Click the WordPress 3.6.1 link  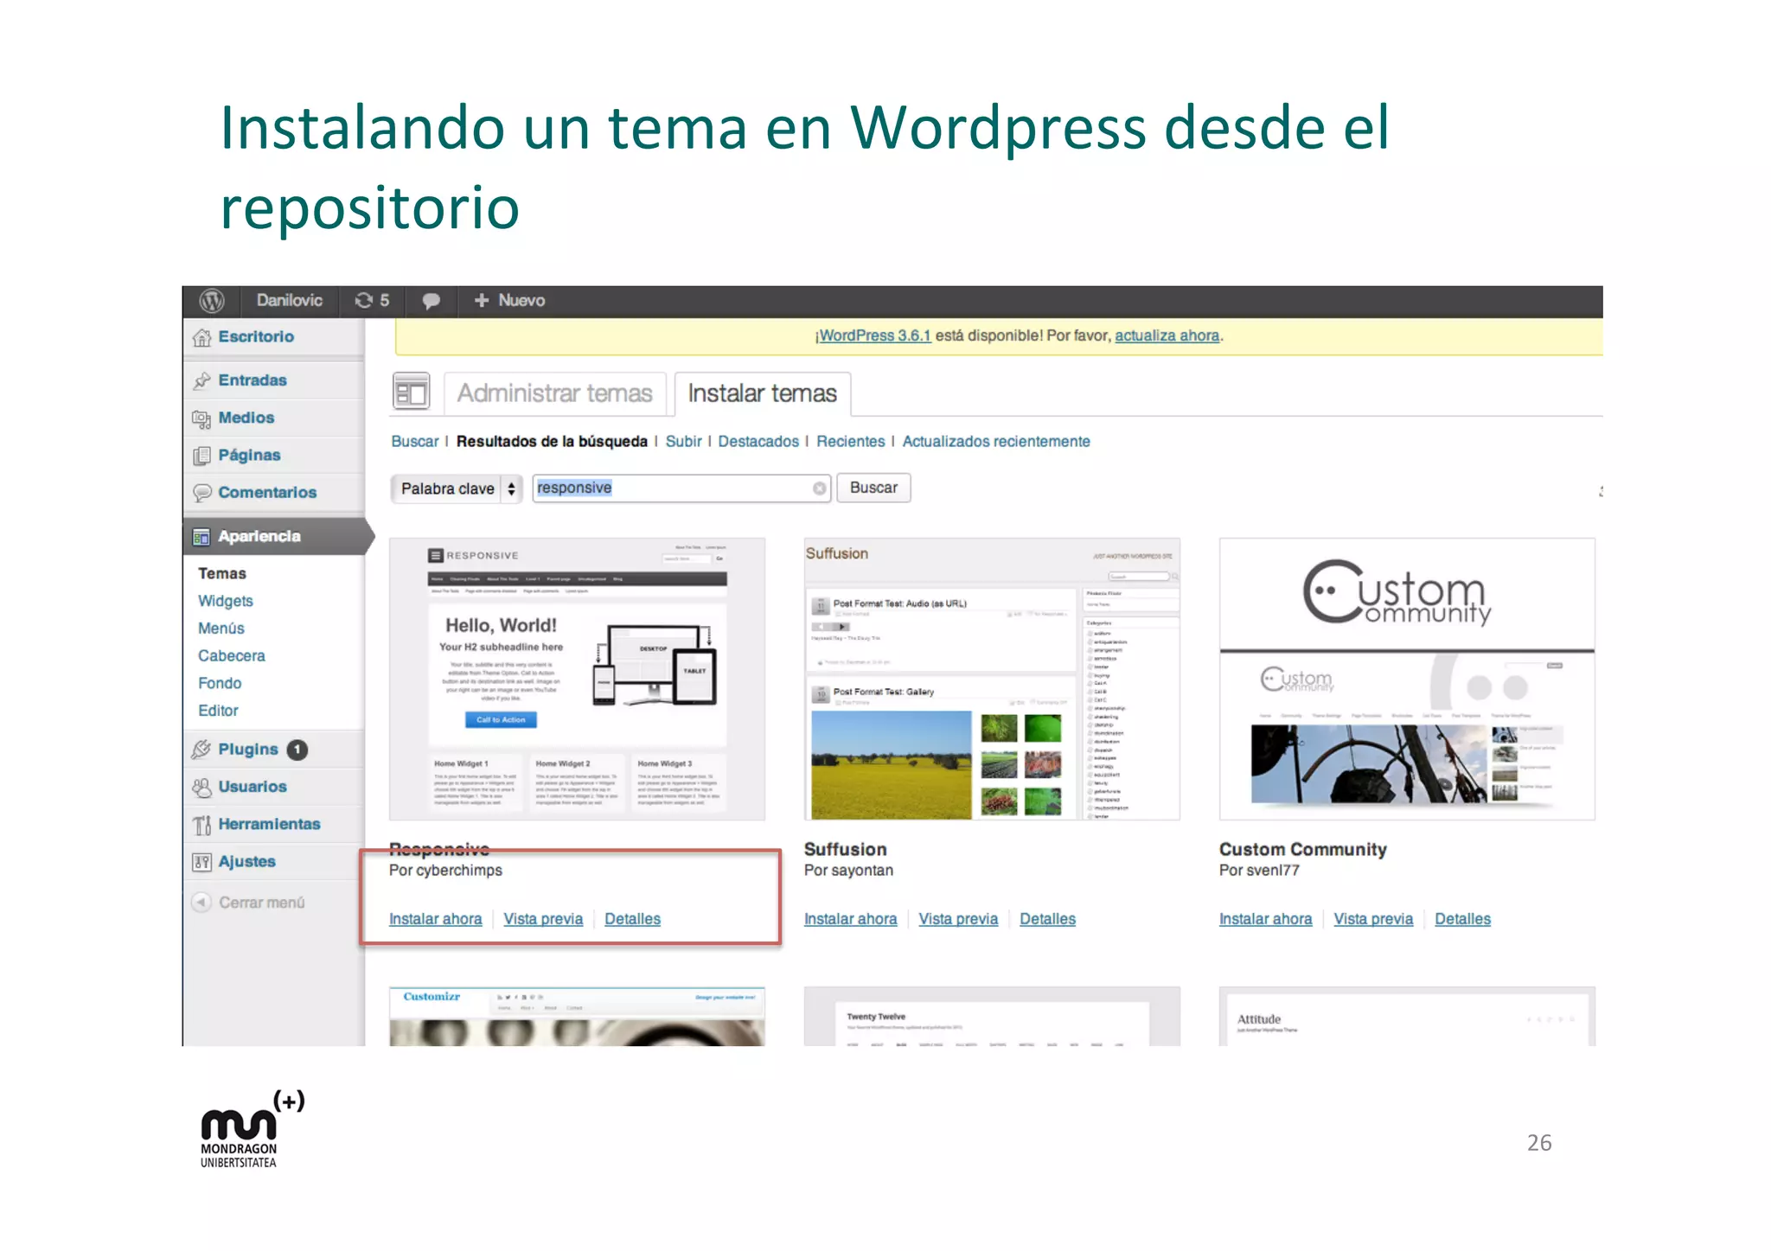pos(875,335)
